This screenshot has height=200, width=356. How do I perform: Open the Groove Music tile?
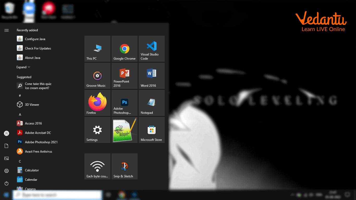(x=97, y=76)
